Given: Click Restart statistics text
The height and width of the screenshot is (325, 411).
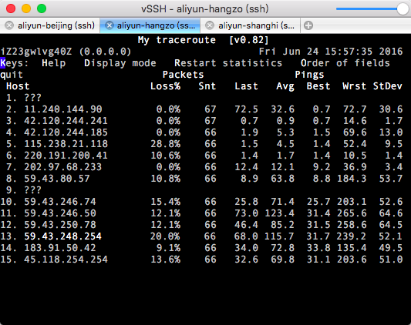Looking at the screenshot, I should pyautogui.click(x=228, y=63).
